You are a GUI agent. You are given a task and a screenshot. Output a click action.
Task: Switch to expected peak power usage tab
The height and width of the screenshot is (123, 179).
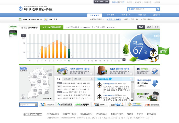(52, 27)
